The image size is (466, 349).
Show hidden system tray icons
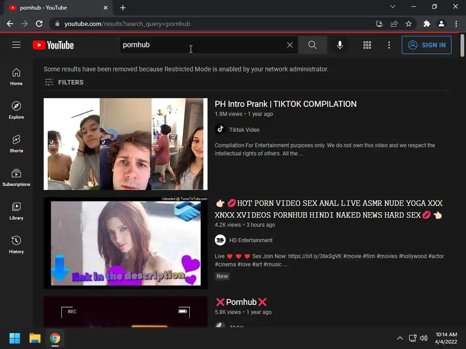point(400,338)
